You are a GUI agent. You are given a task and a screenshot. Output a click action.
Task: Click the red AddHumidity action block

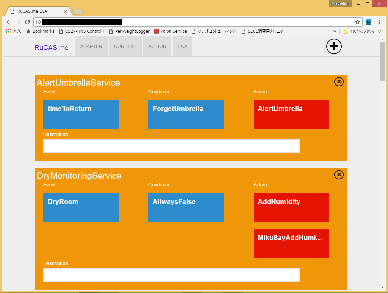pos(291,207)
